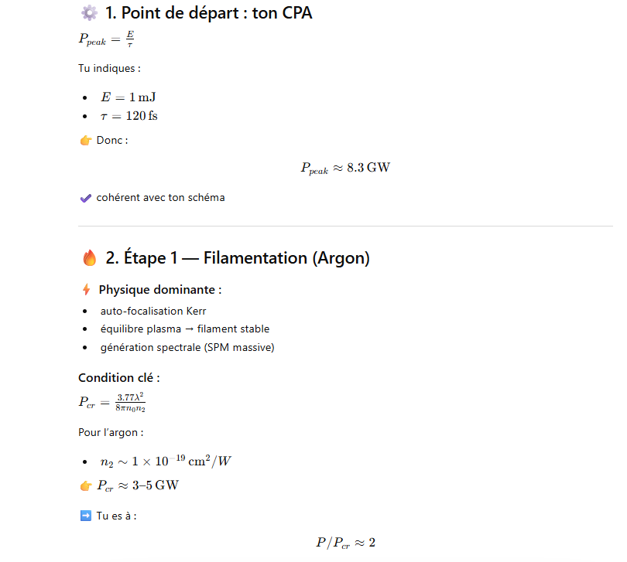
Task: Click the "auto-focalisation Kerr" bullet
Action: pos(153,311)
